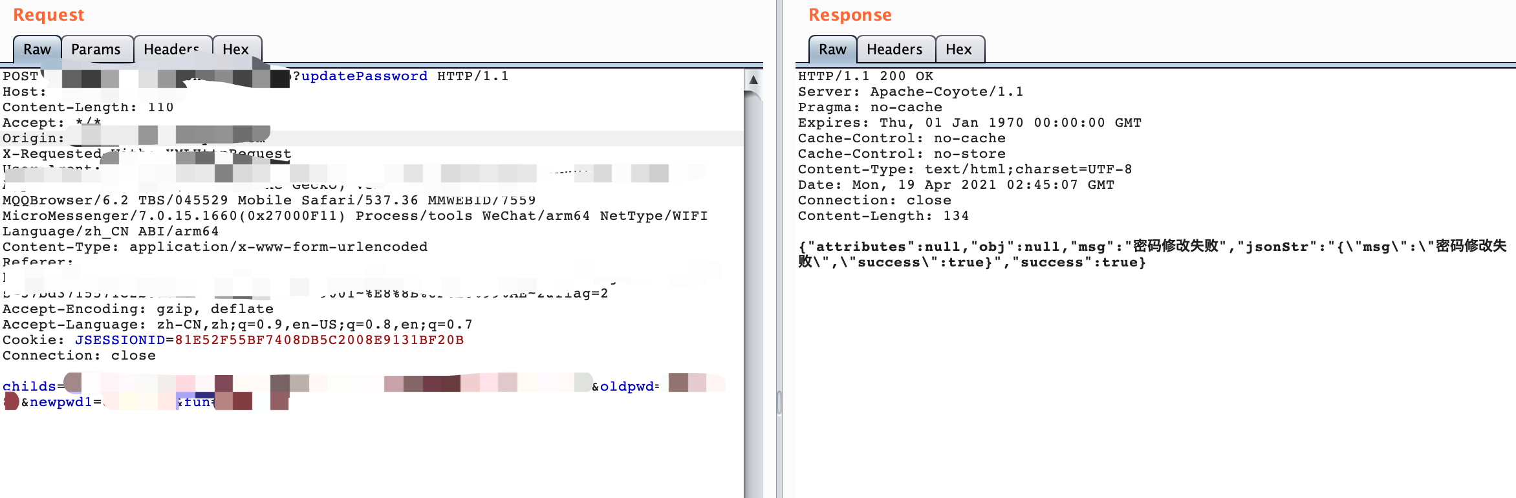Click the Date: Mon, 19 Apr 2021 line
The image size is (1516, 498).
[x=956, y=185]
